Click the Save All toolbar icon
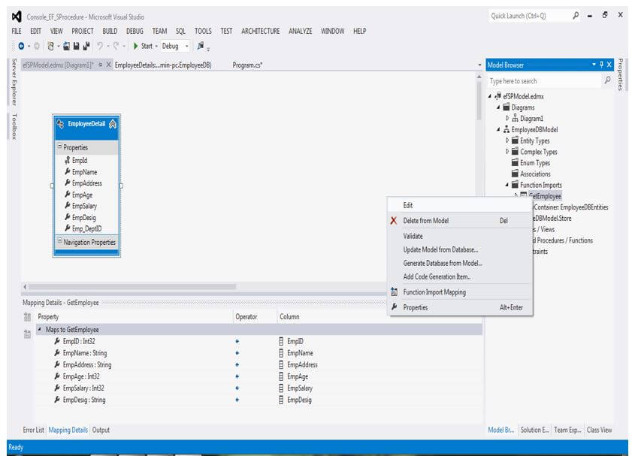Image resolution: width=632 pixels, height=456 pixels. [x=87, y=47]
